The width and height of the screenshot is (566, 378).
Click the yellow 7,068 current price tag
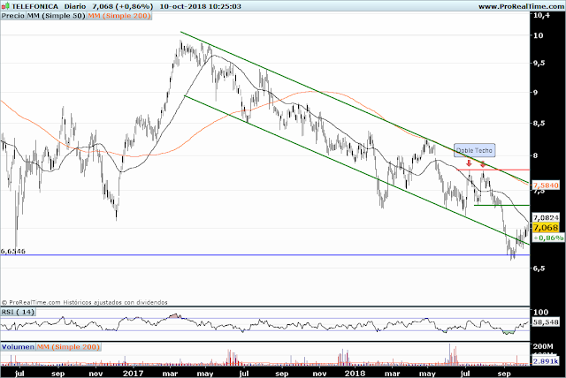point(546,228)
